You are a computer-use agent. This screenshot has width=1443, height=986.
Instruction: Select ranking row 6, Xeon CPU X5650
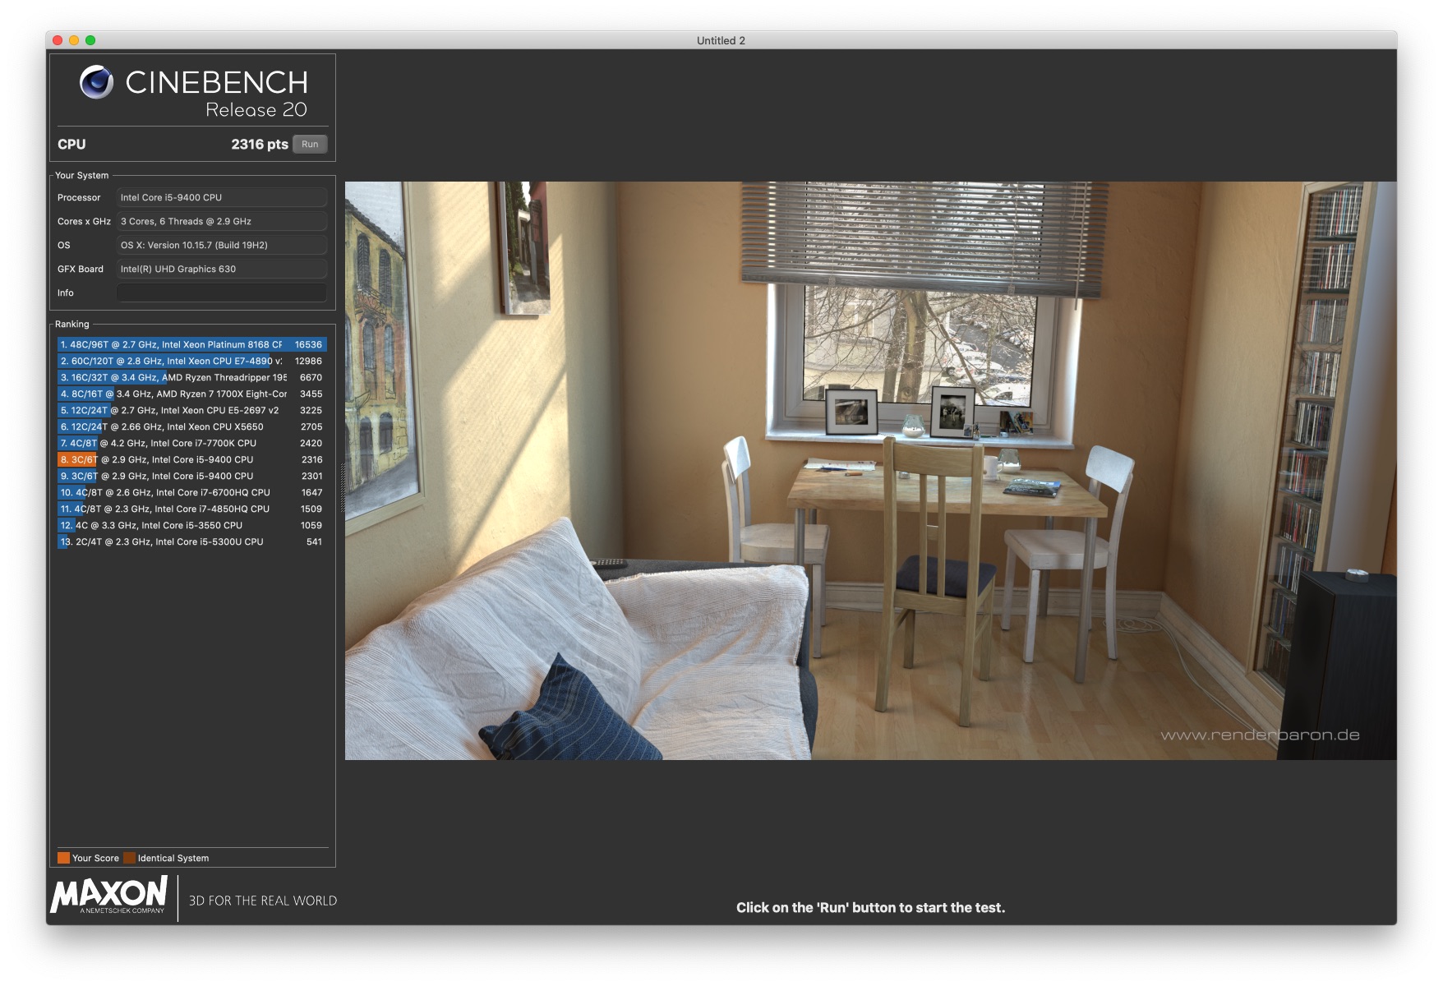point(192,426)
